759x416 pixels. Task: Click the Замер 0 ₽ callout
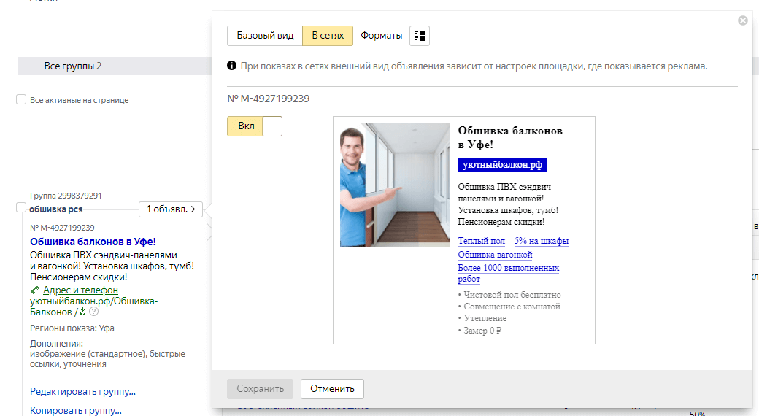tap(479, 331)
